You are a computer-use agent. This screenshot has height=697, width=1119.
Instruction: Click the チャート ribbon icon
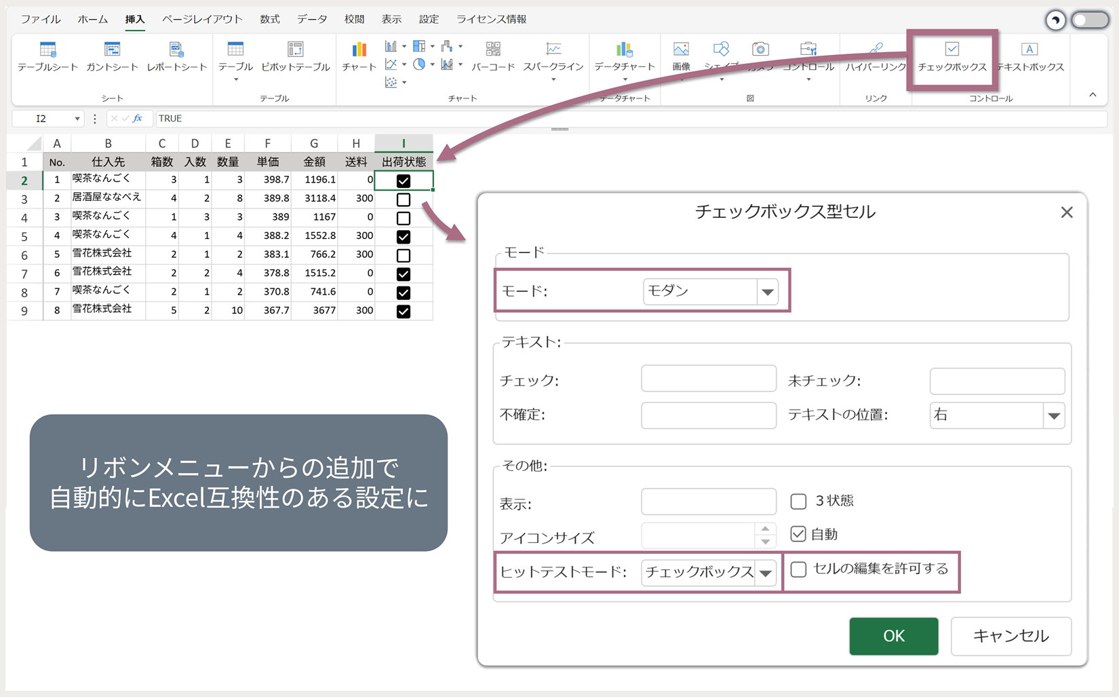(359, 56)
